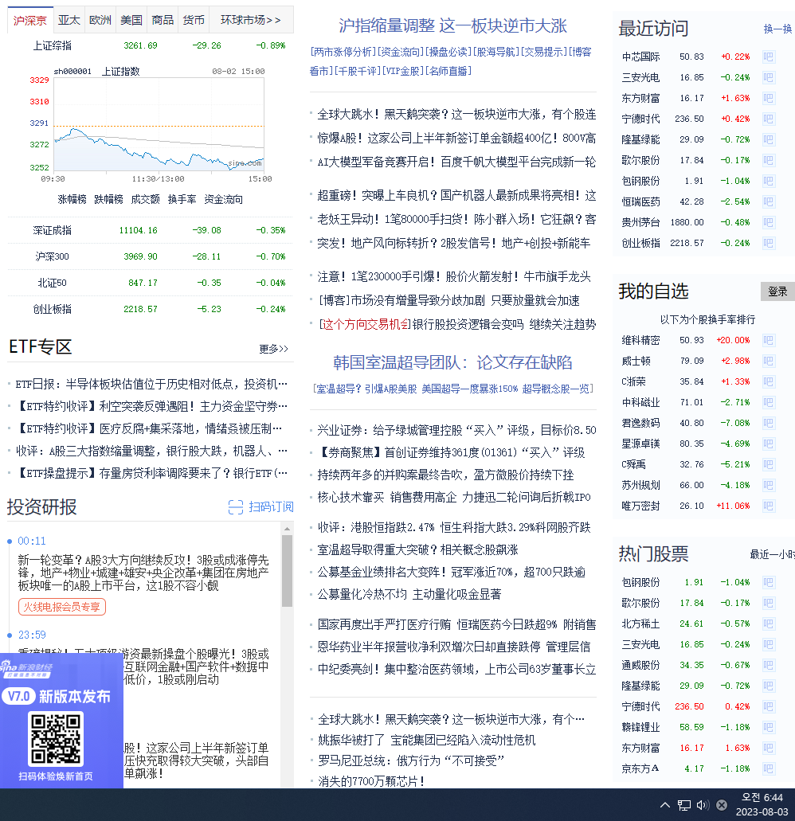Viewport: 795px width, 821px height.
Task: Open the 成交额 ranking link
Action: (146, 200)
